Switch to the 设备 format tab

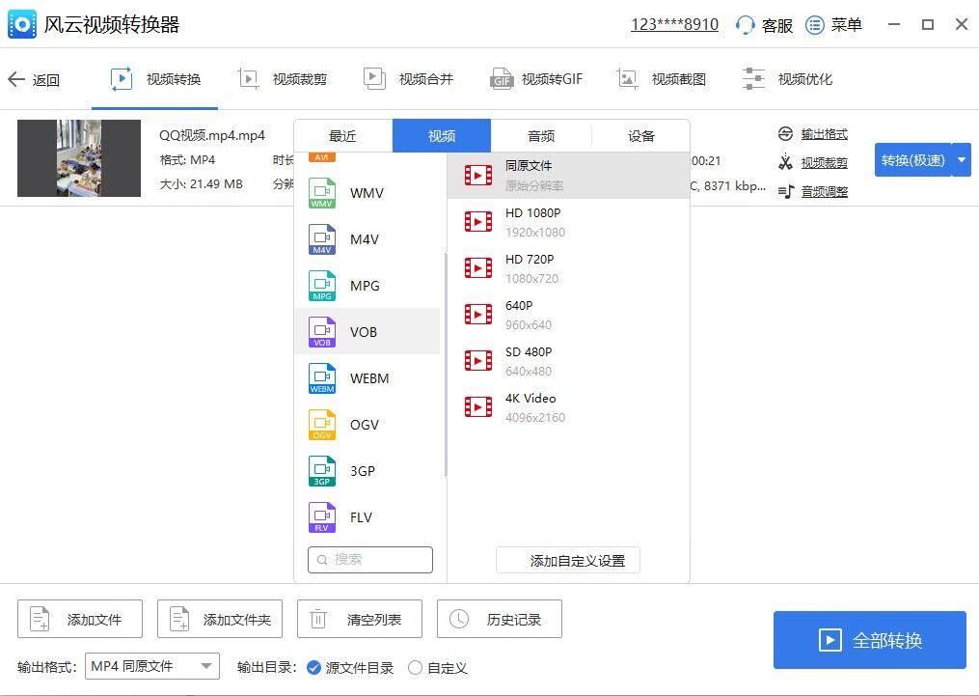[640, 135]
